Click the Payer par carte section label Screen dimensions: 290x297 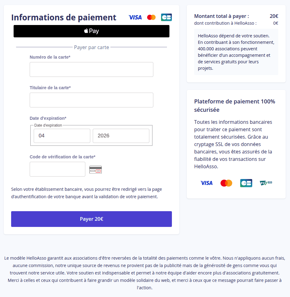click(x=91, y=47)
